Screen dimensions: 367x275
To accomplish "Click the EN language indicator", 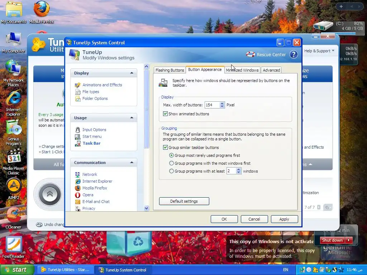I will coord(286,270).
